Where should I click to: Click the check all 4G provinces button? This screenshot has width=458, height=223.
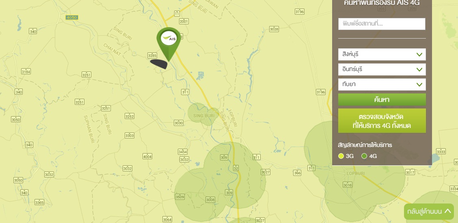click(382, 121)
